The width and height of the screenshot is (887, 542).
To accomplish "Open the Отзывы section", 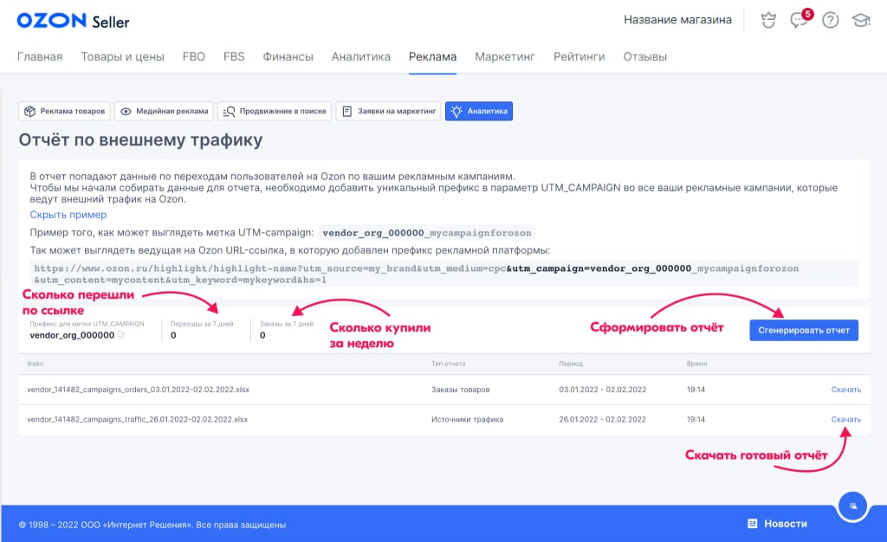I will tap(644, 56).
